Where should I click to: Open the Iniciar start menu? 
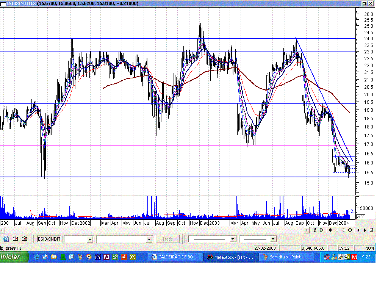click(x=14, y=257)
